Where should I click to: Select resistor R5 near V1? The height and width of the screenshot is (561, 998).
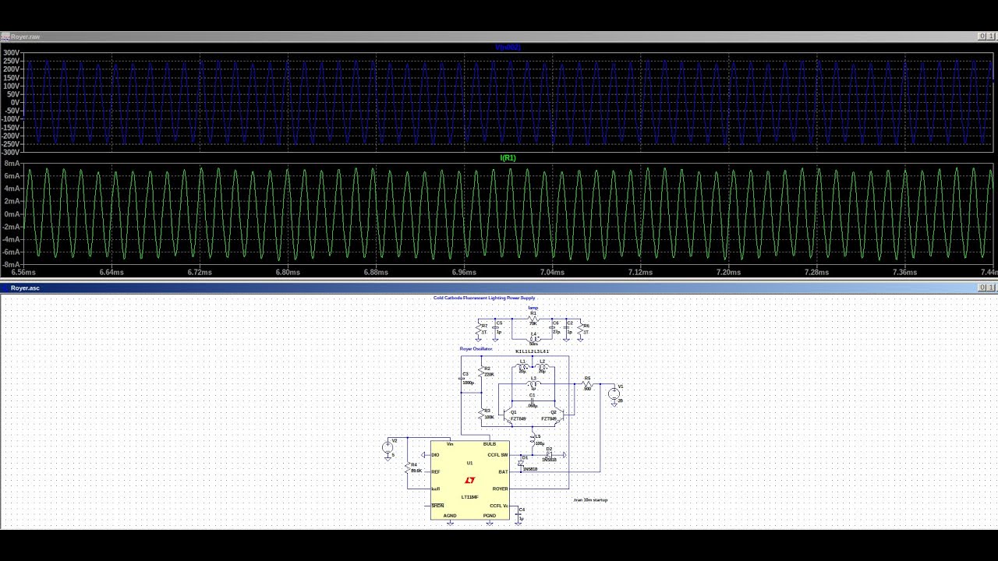coord(587,384)
